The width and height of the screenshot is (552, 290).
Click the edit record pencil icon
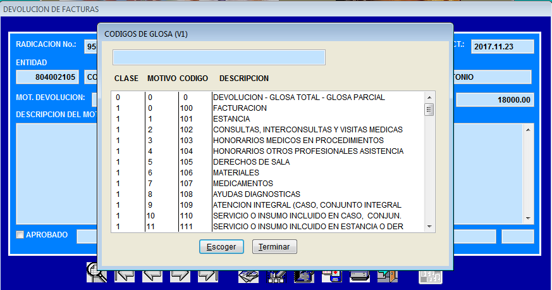pyautogui.click(x=276, y=276)
